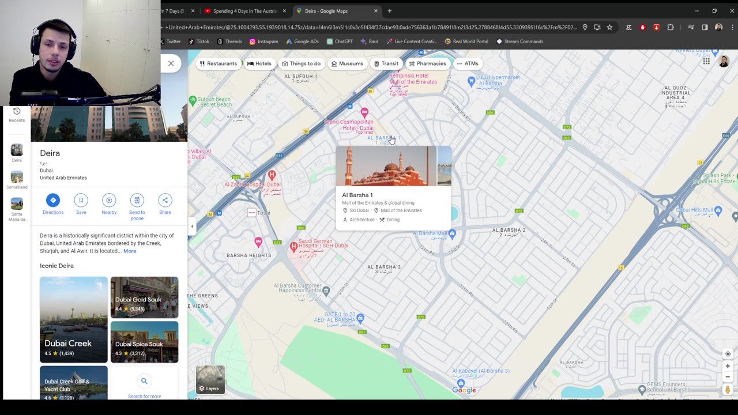Click Sufouh Beach Secret Beach pin
The width and height of the screenshot is (738, 415).
(x=193, y=100)
